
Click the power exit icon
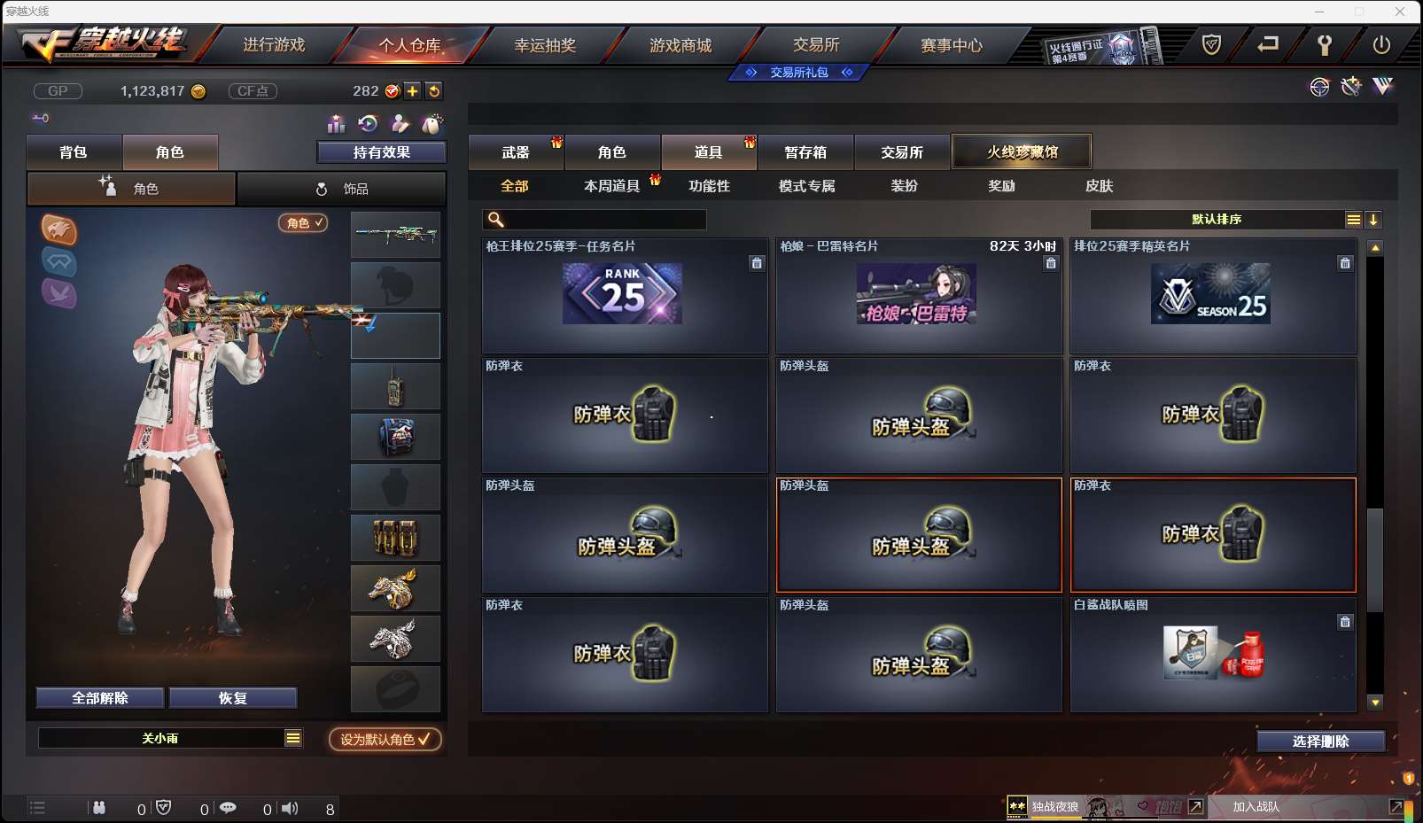pyautogui.click(x=1381, y=44)
